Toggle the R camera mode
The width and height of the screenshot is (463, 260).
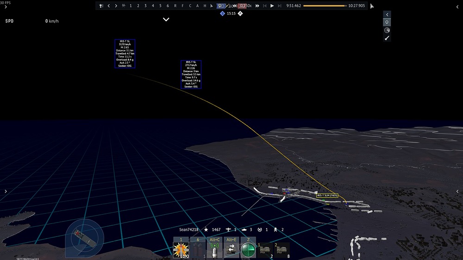(175, 6)
